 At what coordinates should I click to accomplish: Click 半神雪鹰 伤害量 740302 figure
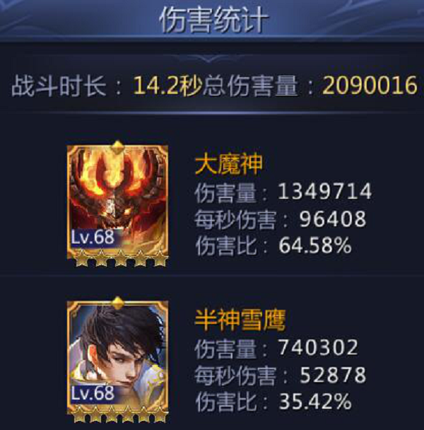coord(318,347)
